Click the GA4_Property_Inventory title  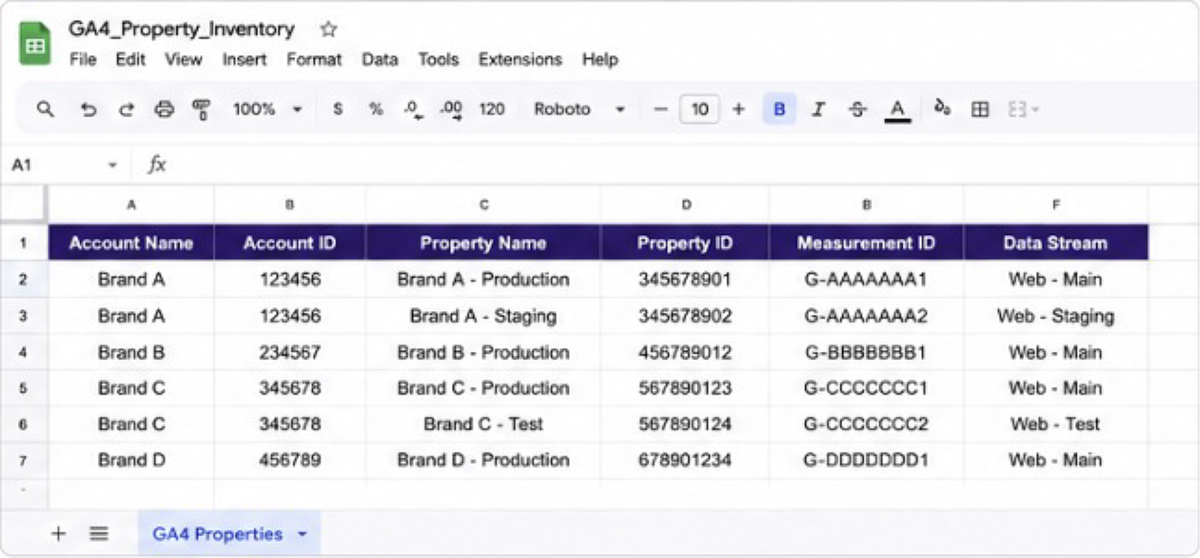click(181, 29)
